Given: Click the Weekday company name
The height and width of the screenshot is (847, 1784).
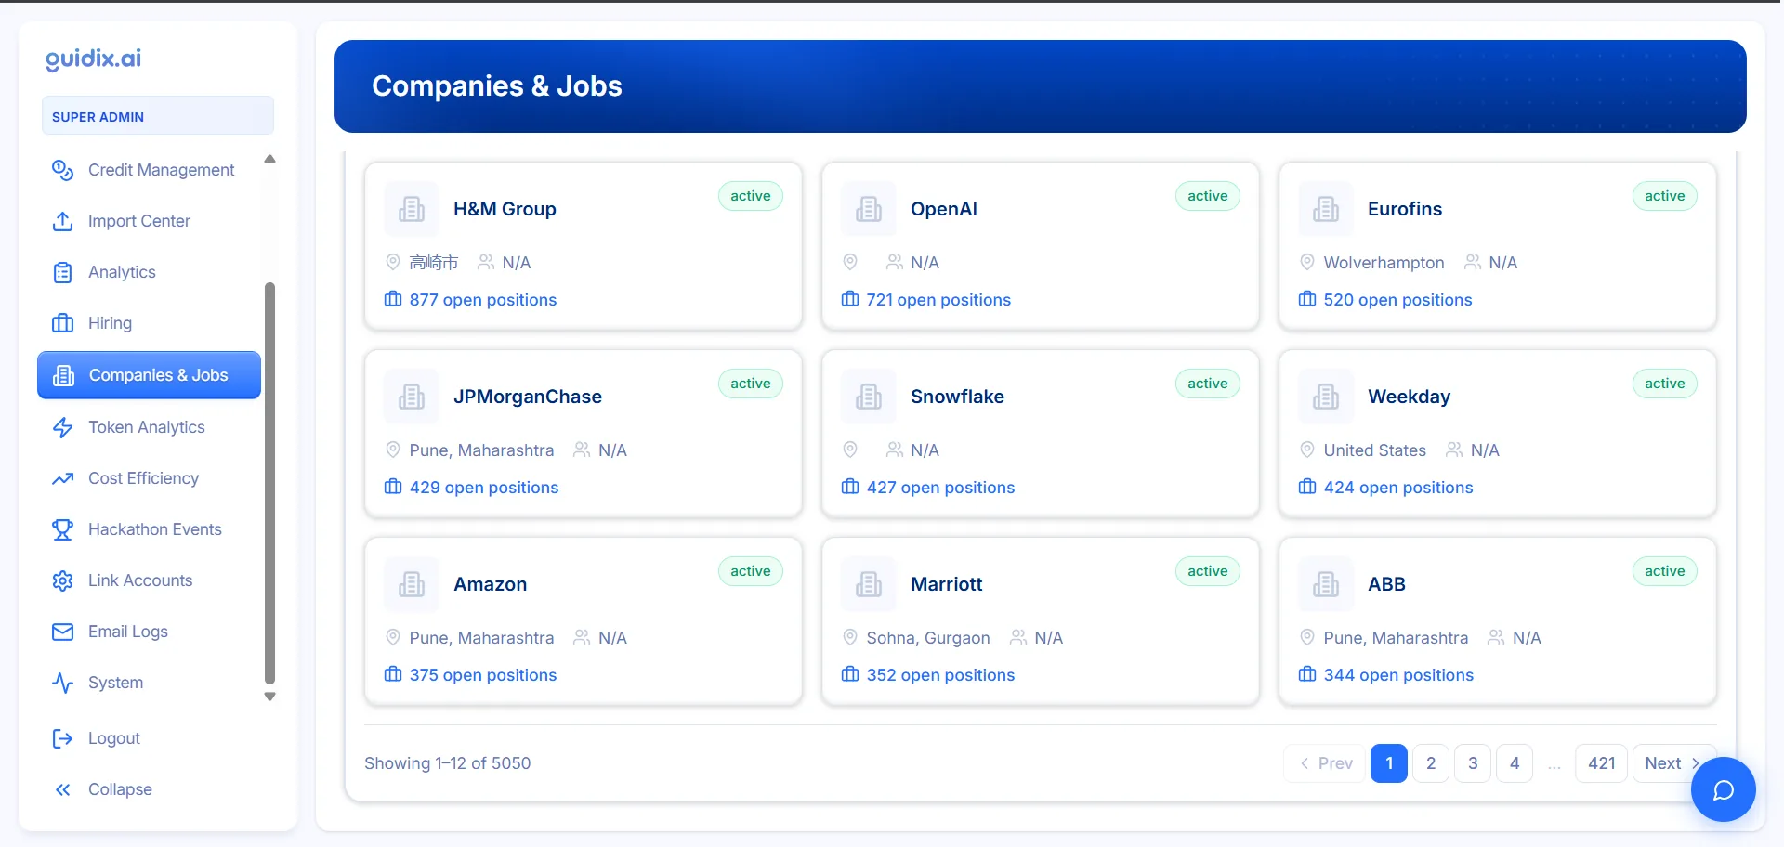Looking at the screenshot, I should coord(1409,397).
